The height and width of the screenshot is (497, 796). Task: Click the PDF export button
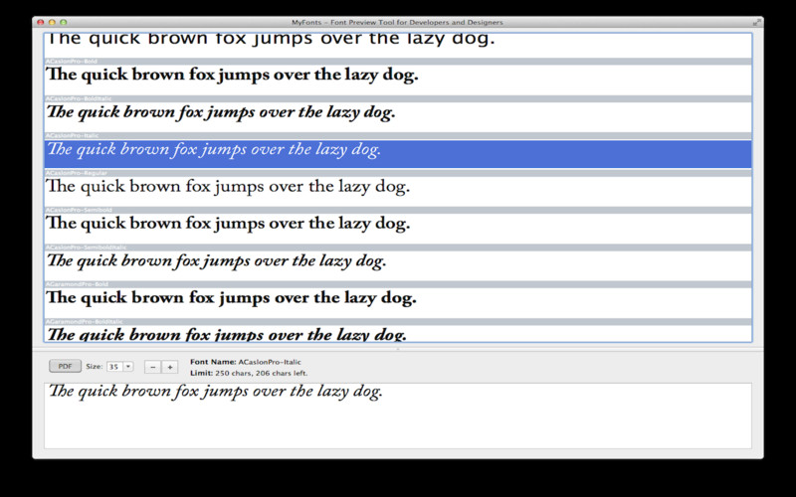tap(65, 366)
